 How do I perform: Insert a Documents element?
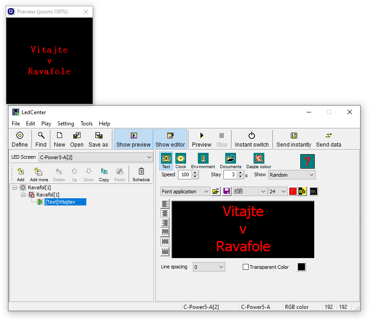point(231,161)
